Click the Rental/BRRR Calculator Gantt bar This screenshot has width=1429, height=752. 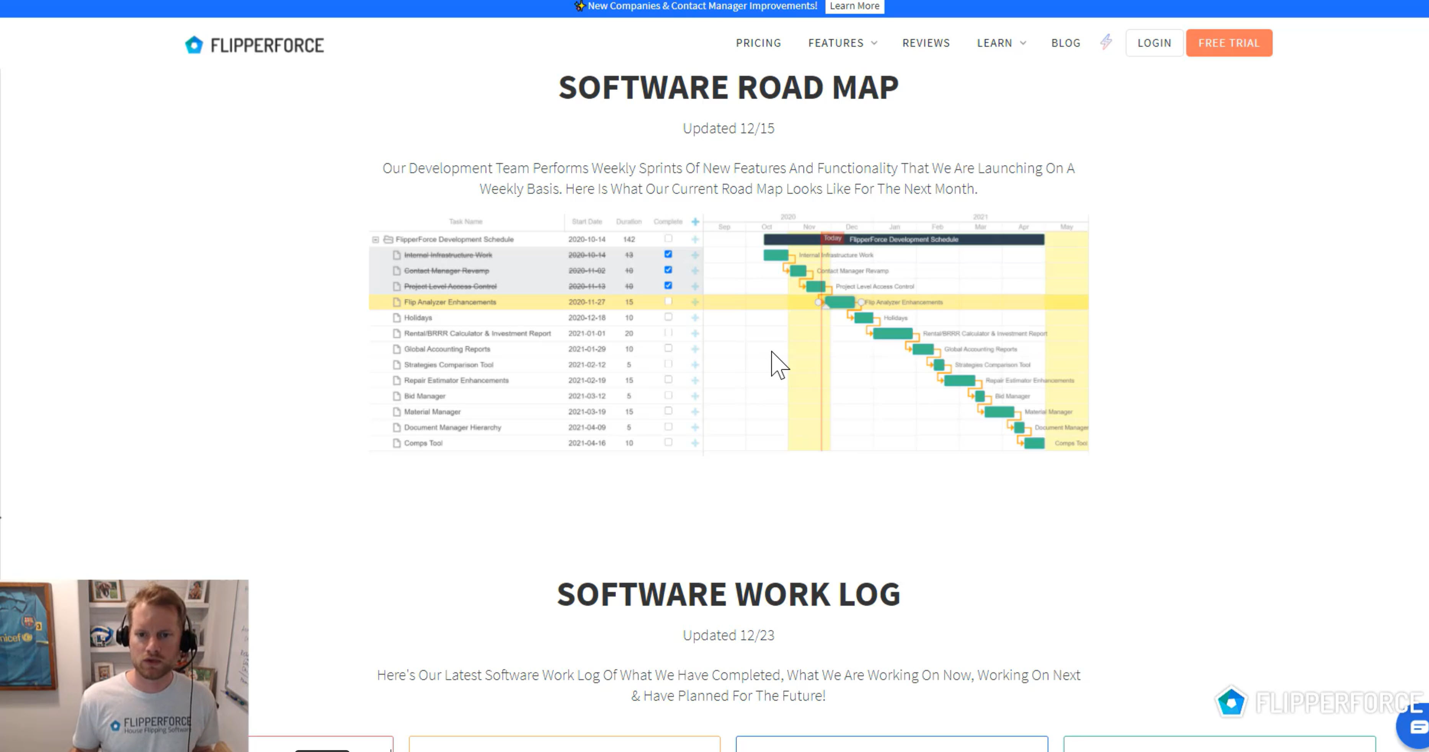tap(893, 333)
